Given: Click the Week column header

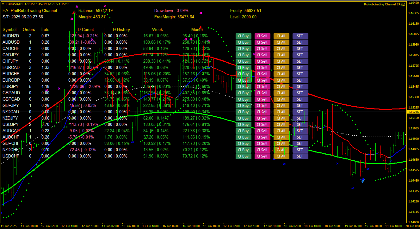Looking at the screenshot, I should point(157,29).
